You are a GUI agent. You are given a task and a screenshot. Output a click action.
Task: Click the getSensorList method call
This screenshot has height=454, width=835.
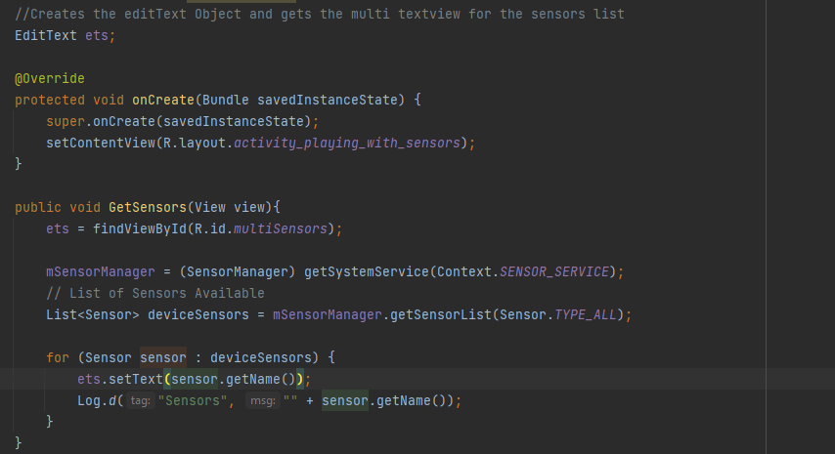(441, 315)
